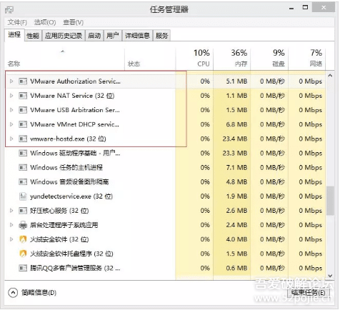
Task: Click the scrollbar up arrow
Action: 330,76
